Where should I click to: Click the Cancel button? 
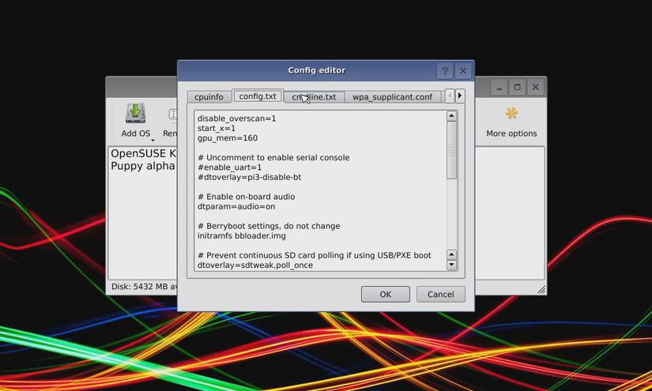441,294
